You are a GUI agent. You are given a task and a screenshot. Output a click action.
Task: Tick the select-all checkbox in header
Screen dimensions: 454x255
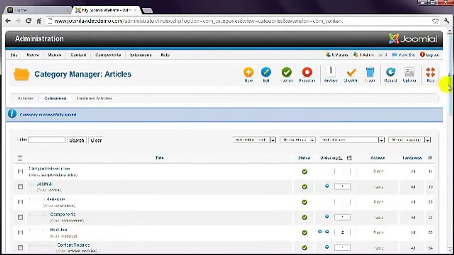click(20, 158)
